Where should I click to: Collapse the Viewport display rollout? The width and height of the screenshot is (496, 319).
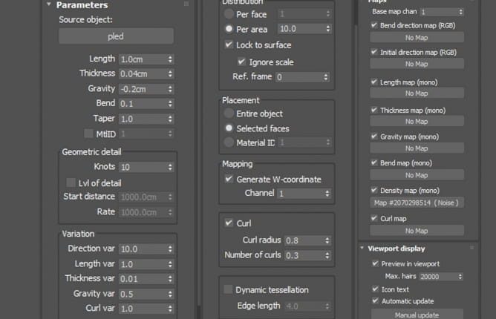[x=362, y=249]
